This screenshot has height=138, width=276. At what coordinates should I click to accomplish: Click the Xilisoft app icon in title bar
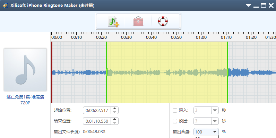6,6
